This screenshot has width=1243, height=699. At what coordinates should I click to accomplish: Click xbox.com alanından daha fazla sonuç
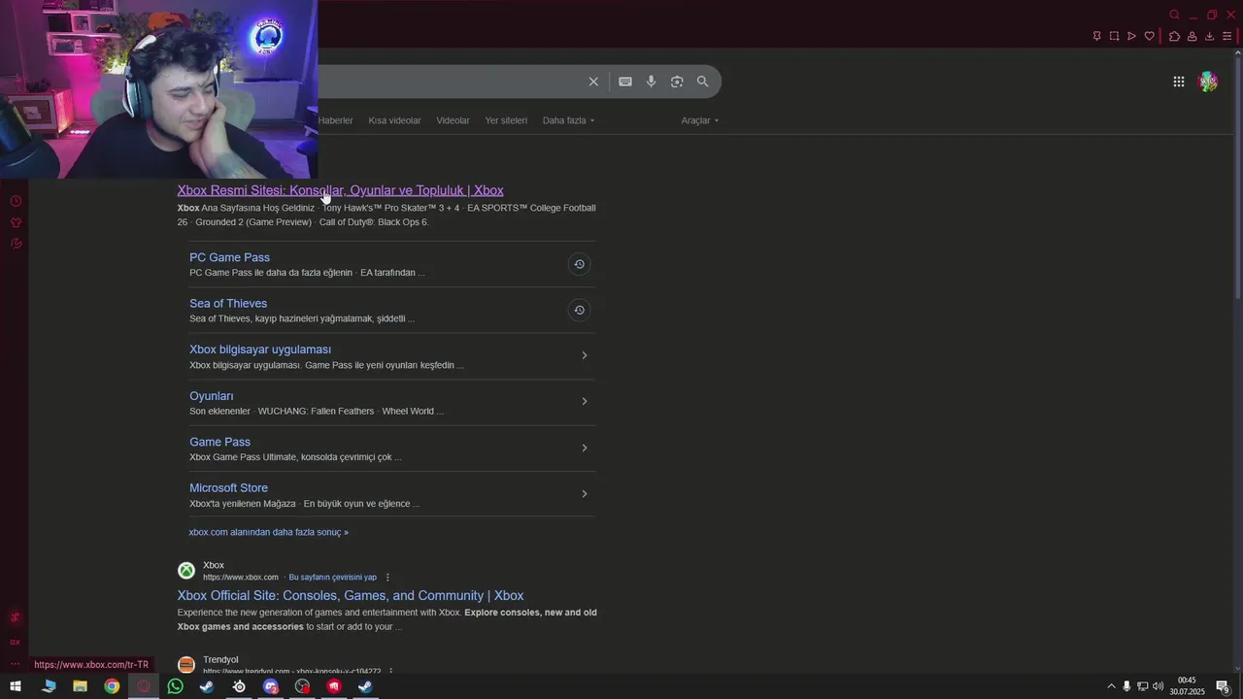268,532
